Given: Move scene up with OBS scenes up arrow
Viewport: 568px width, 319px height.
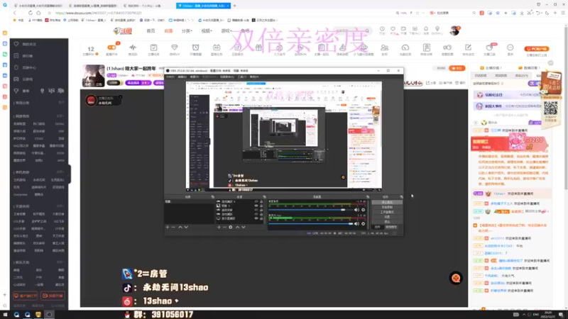Looking at the screenshot, I should (x=180, y=227).
